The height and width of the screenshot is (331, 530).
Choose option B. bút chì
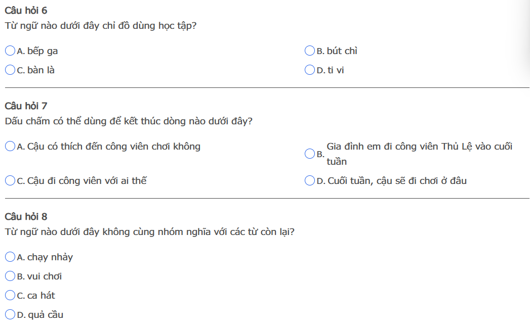click(310, 51)
